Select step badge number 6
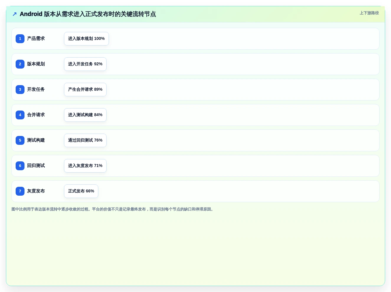This screenshot has width=391, height=292. tap(20, 166)
